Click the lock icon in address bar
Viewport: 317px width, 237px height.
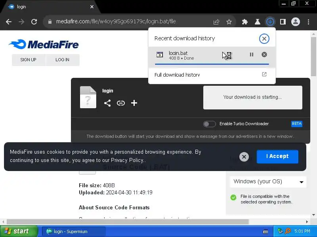click(50, 22)
